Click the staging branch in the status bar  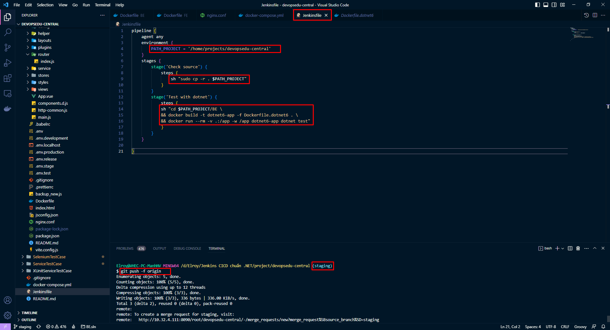tap(23, 327)
